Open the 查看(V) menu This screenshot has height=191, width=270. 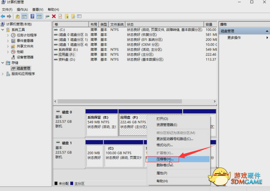(38, 10)
